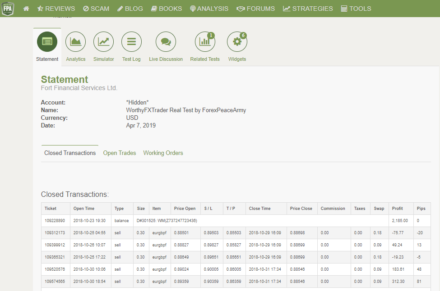Click the Apr 7, 2019 date value
Image resolution: width=440 pixels, height=291 pixels.
141,126
